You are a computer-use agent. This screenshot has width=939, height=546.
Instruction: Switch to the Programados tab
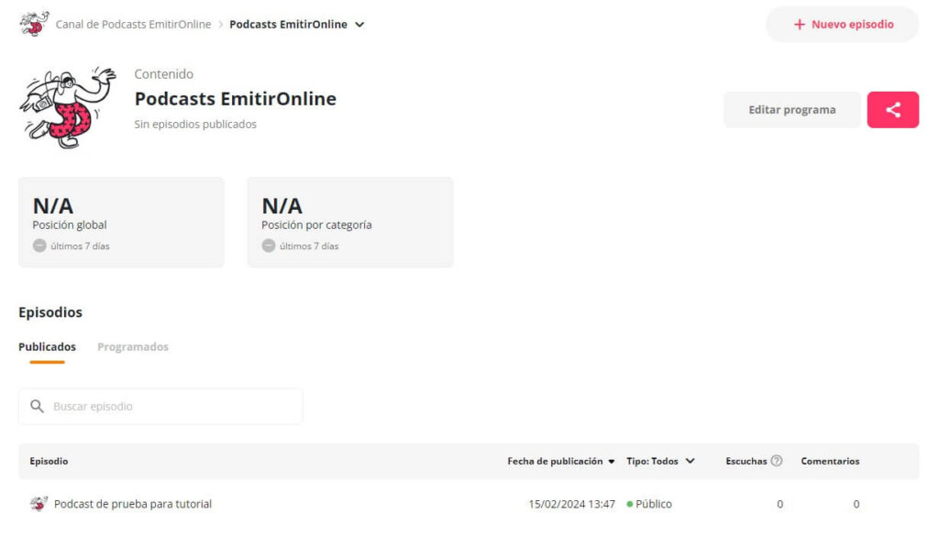(133, 347)
